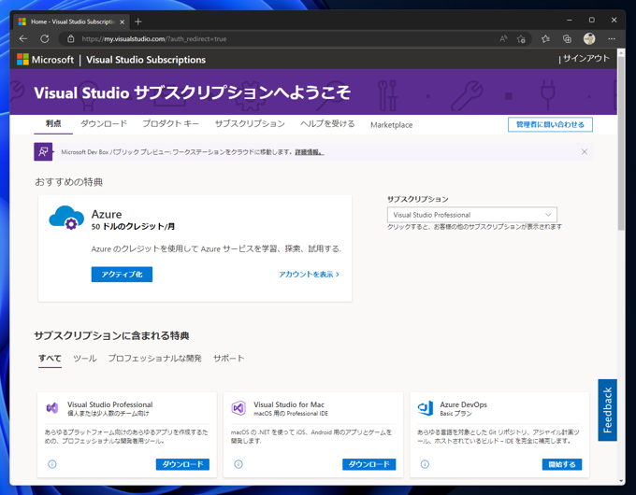
Task: Click the Azure cloud icon in the featured benefit
Action: [66, 219]
